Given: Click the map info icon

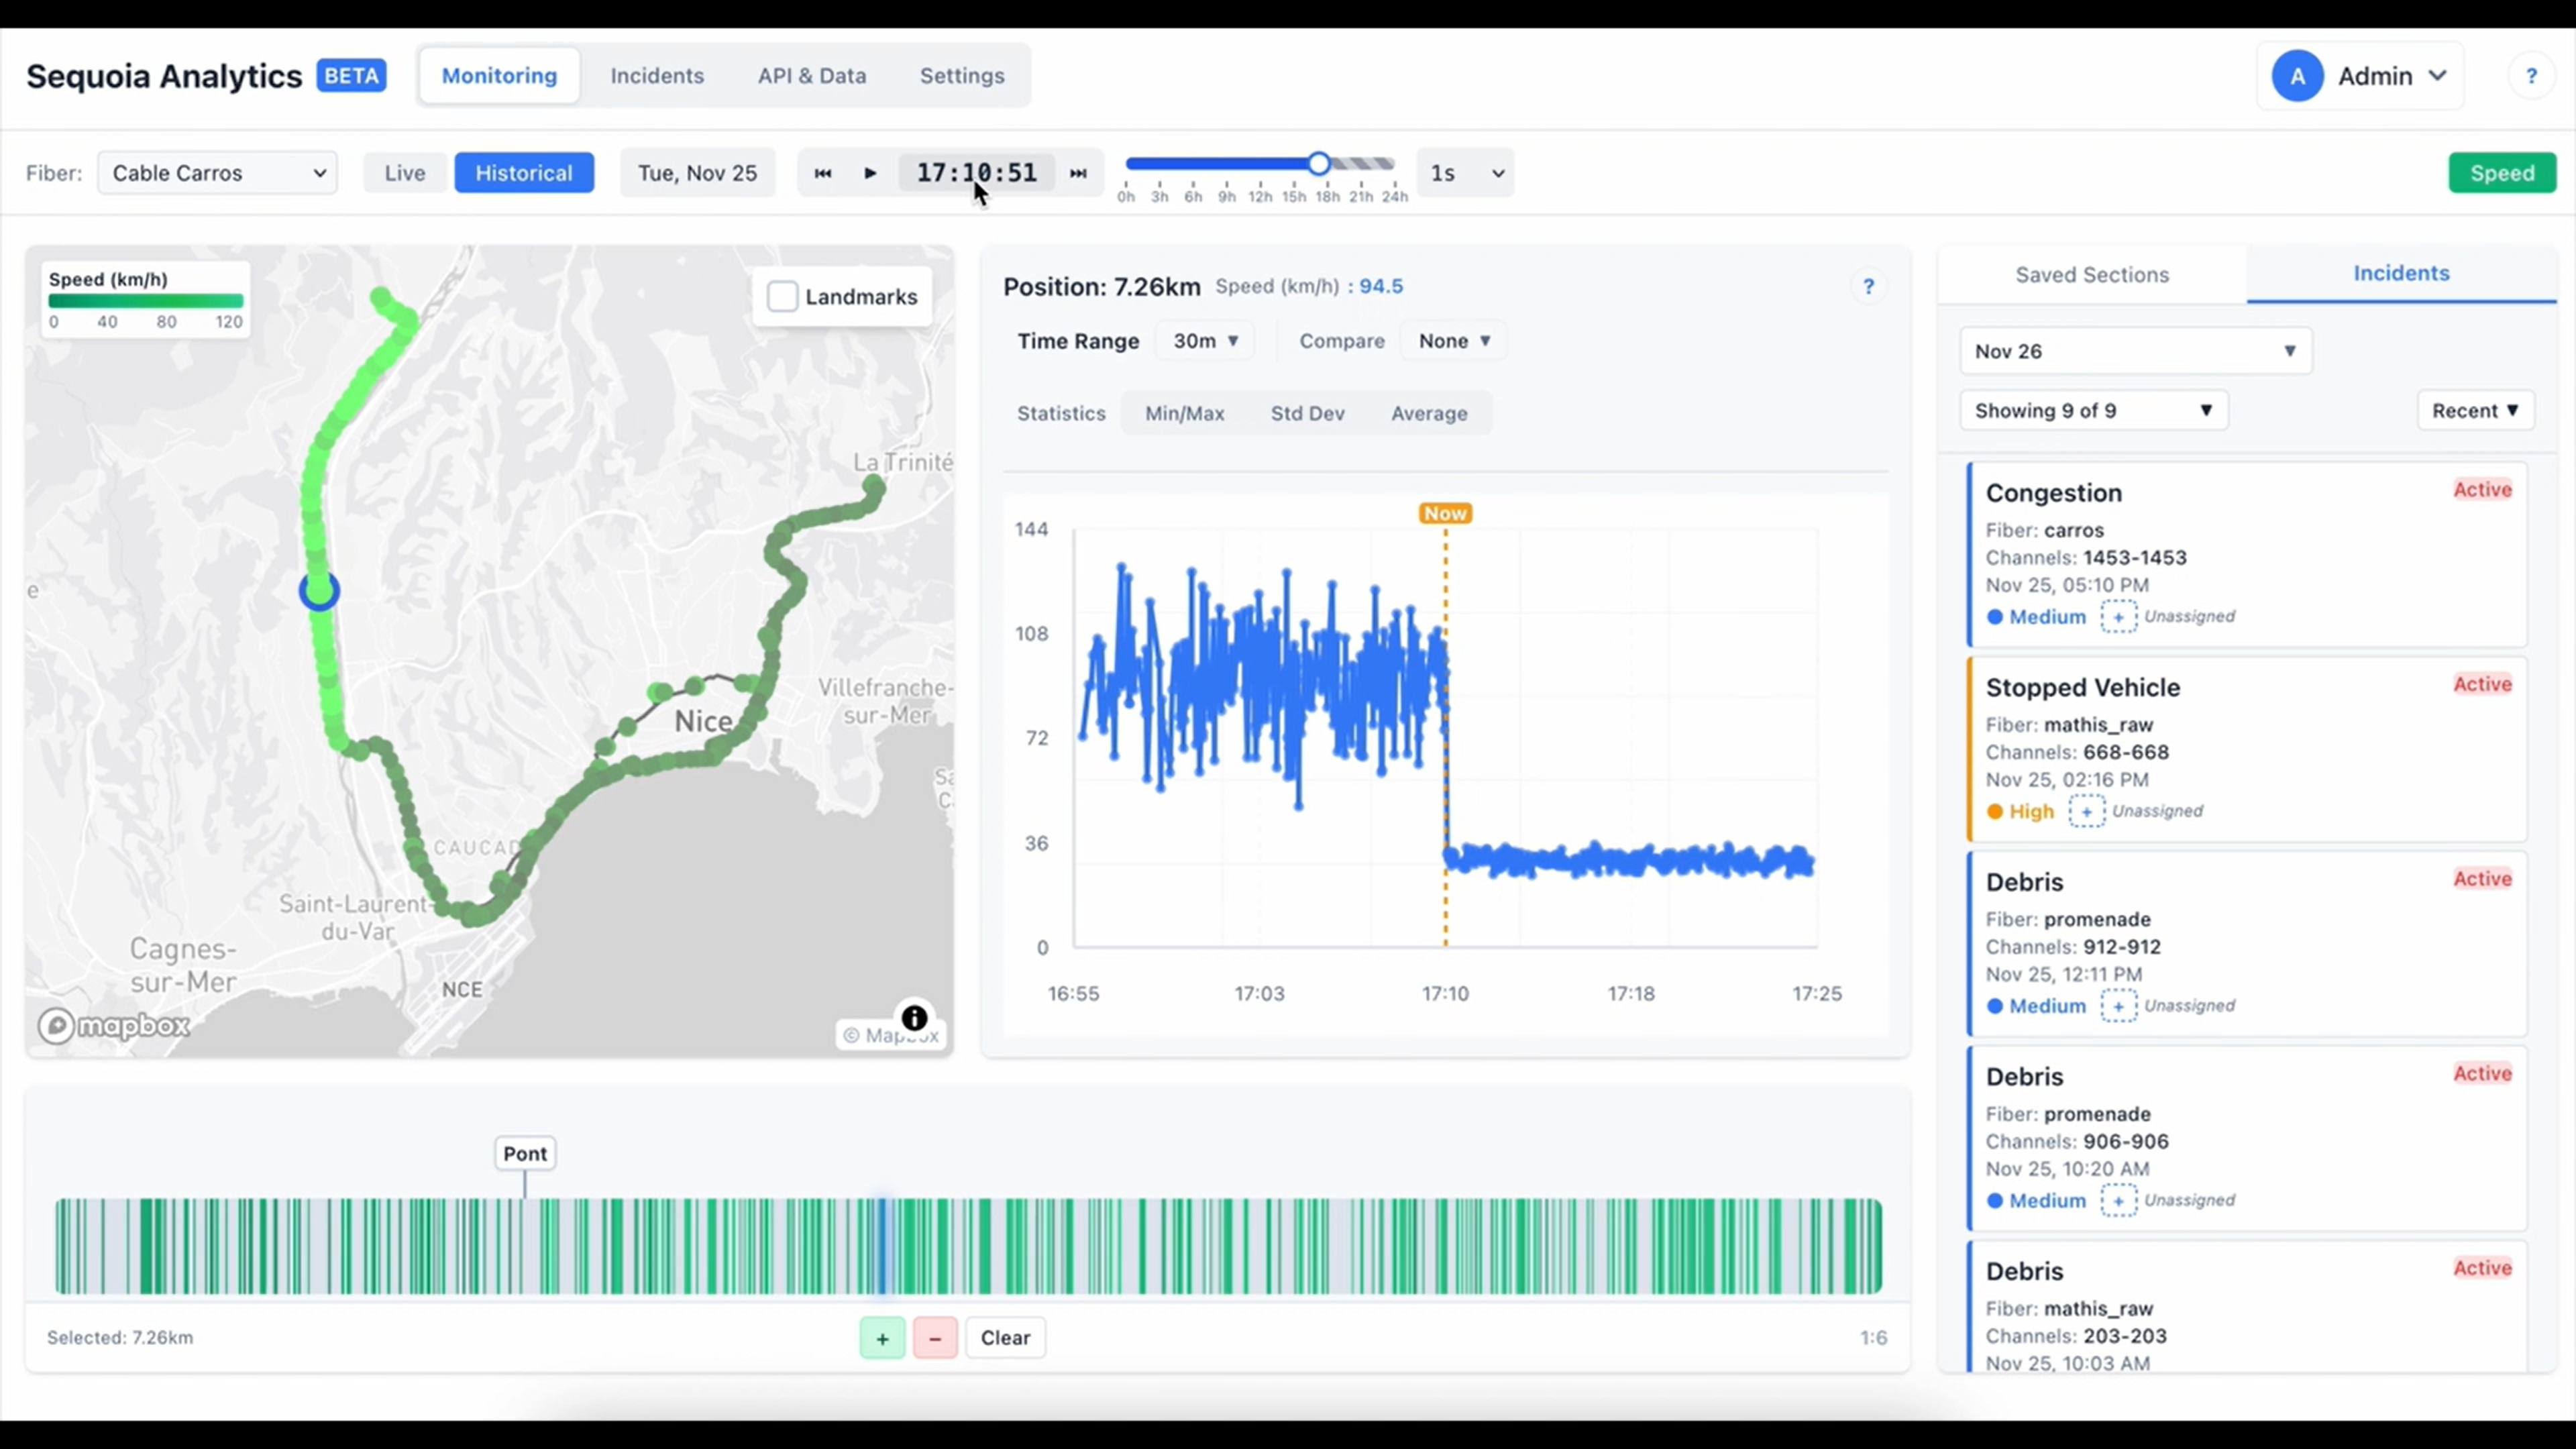Looking at the screenshot, I should pos(914,1018).
